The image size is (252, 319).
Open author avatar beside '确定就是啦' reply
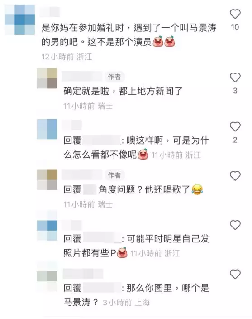coord(47,78)
